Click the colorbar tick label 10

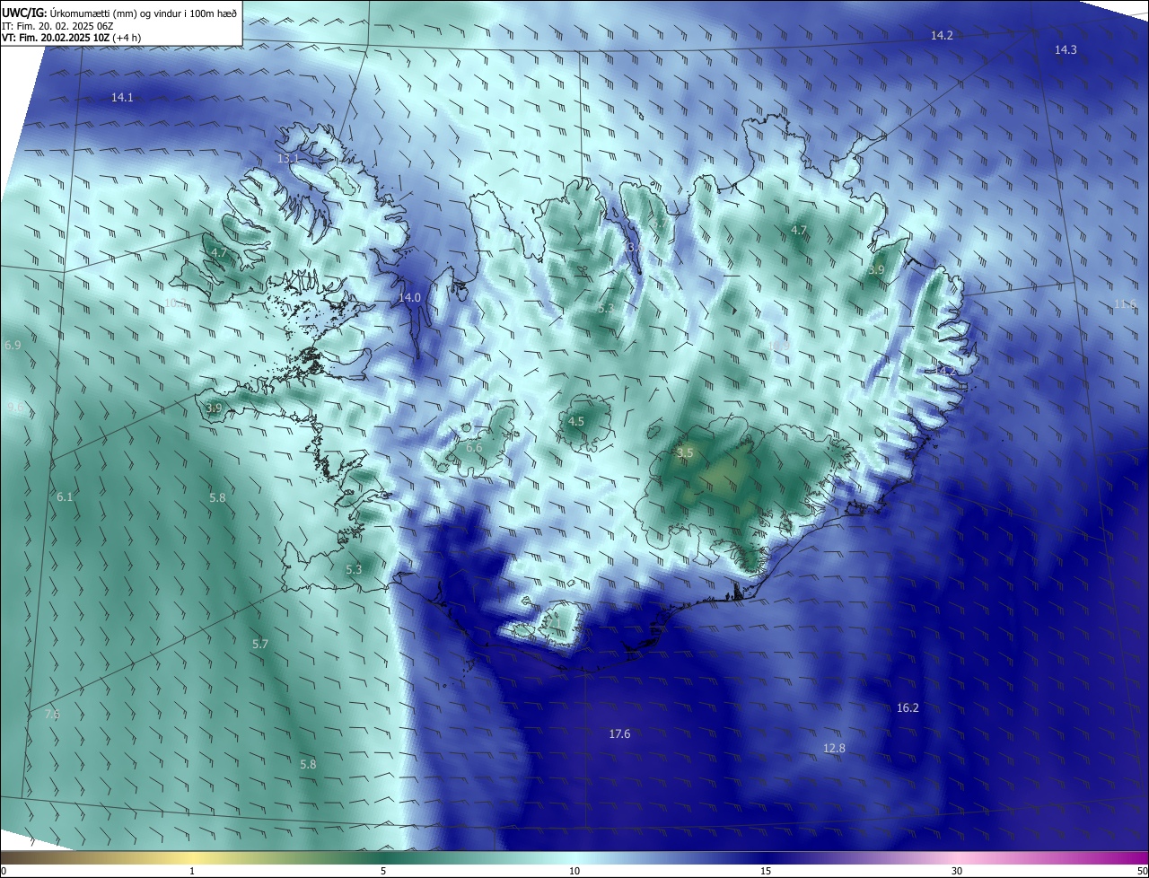tap(574, 871)
